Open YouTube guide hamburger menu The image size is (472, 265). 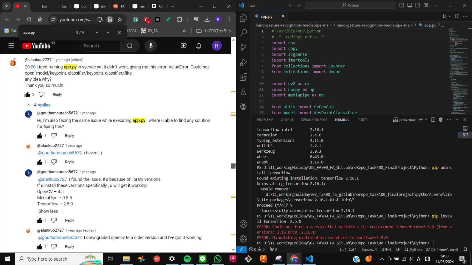11,46
